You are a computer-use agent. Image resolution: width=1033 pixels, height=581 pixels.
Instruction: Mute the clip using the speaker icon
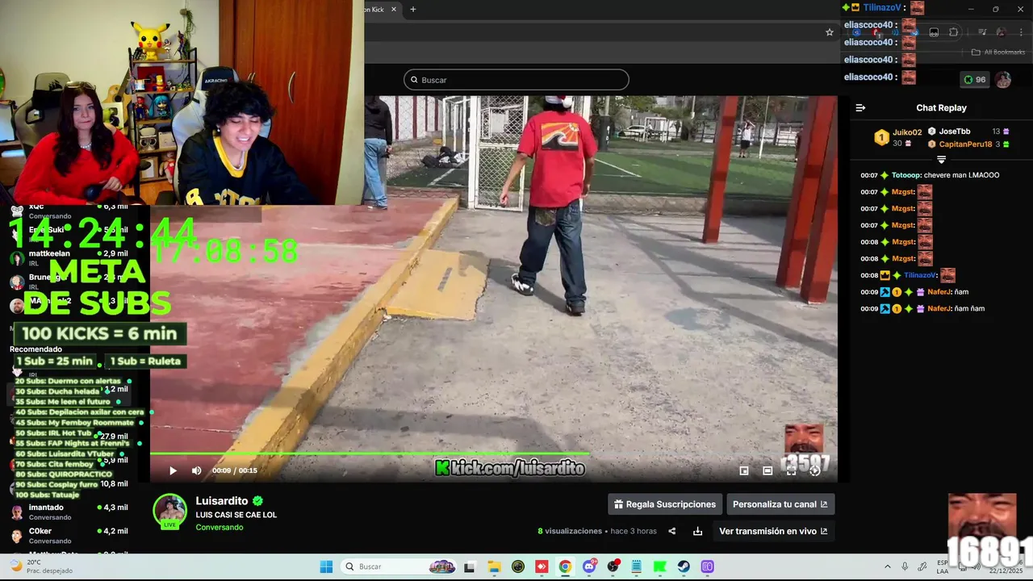[x=196, y=470]
